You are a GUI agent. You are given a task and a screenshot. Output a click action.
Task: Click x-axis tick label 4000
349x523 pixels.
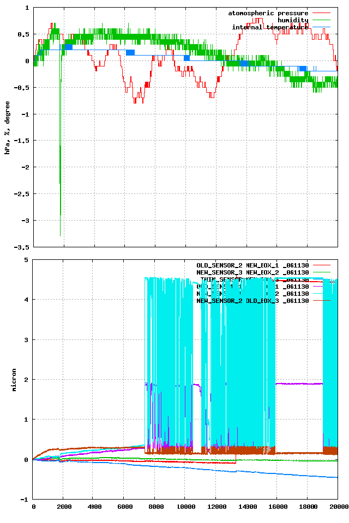[94, 507]
